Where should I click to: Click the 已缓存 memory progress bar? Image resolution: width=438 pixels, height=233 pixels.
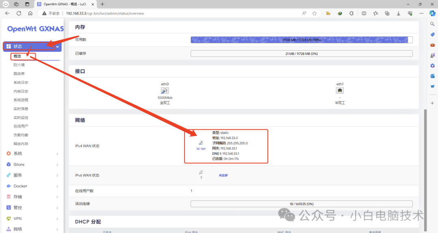(x=301, y=53)
